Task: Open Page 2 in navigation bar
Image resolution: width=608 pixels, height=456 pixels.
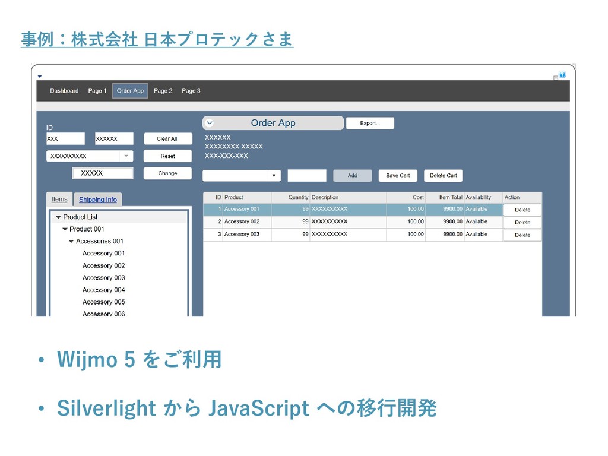Action: coord(163,91)
